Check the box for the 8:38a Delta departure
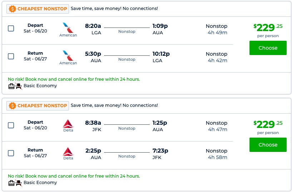This screenshot has width=292, height=193. tap(11, 125)
